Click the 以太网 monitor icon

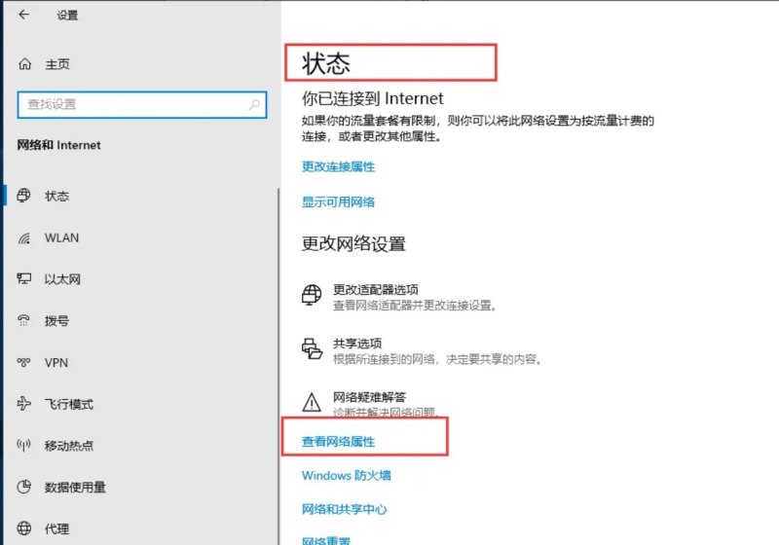pyautogui.click(x=23, y=279)
